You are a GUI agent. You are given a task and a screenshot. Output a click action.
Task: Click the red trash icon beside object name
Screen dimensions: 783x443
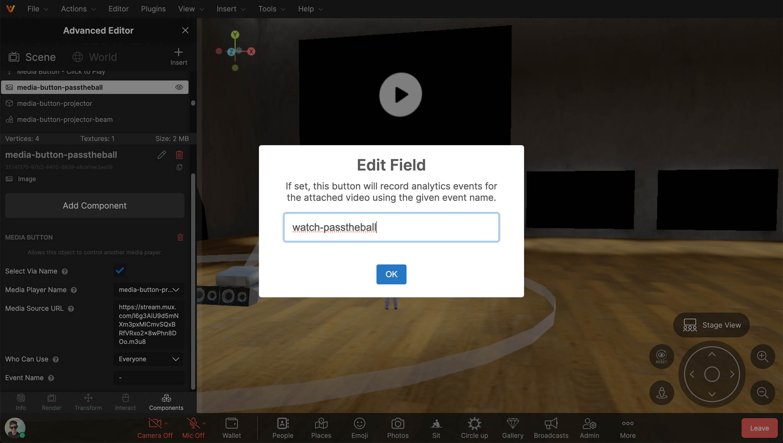[x=179, y=155]
